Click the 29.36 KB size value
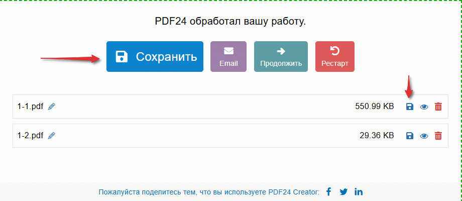The width and height of the screenshot is (462, 201). (x=377, y=136)
